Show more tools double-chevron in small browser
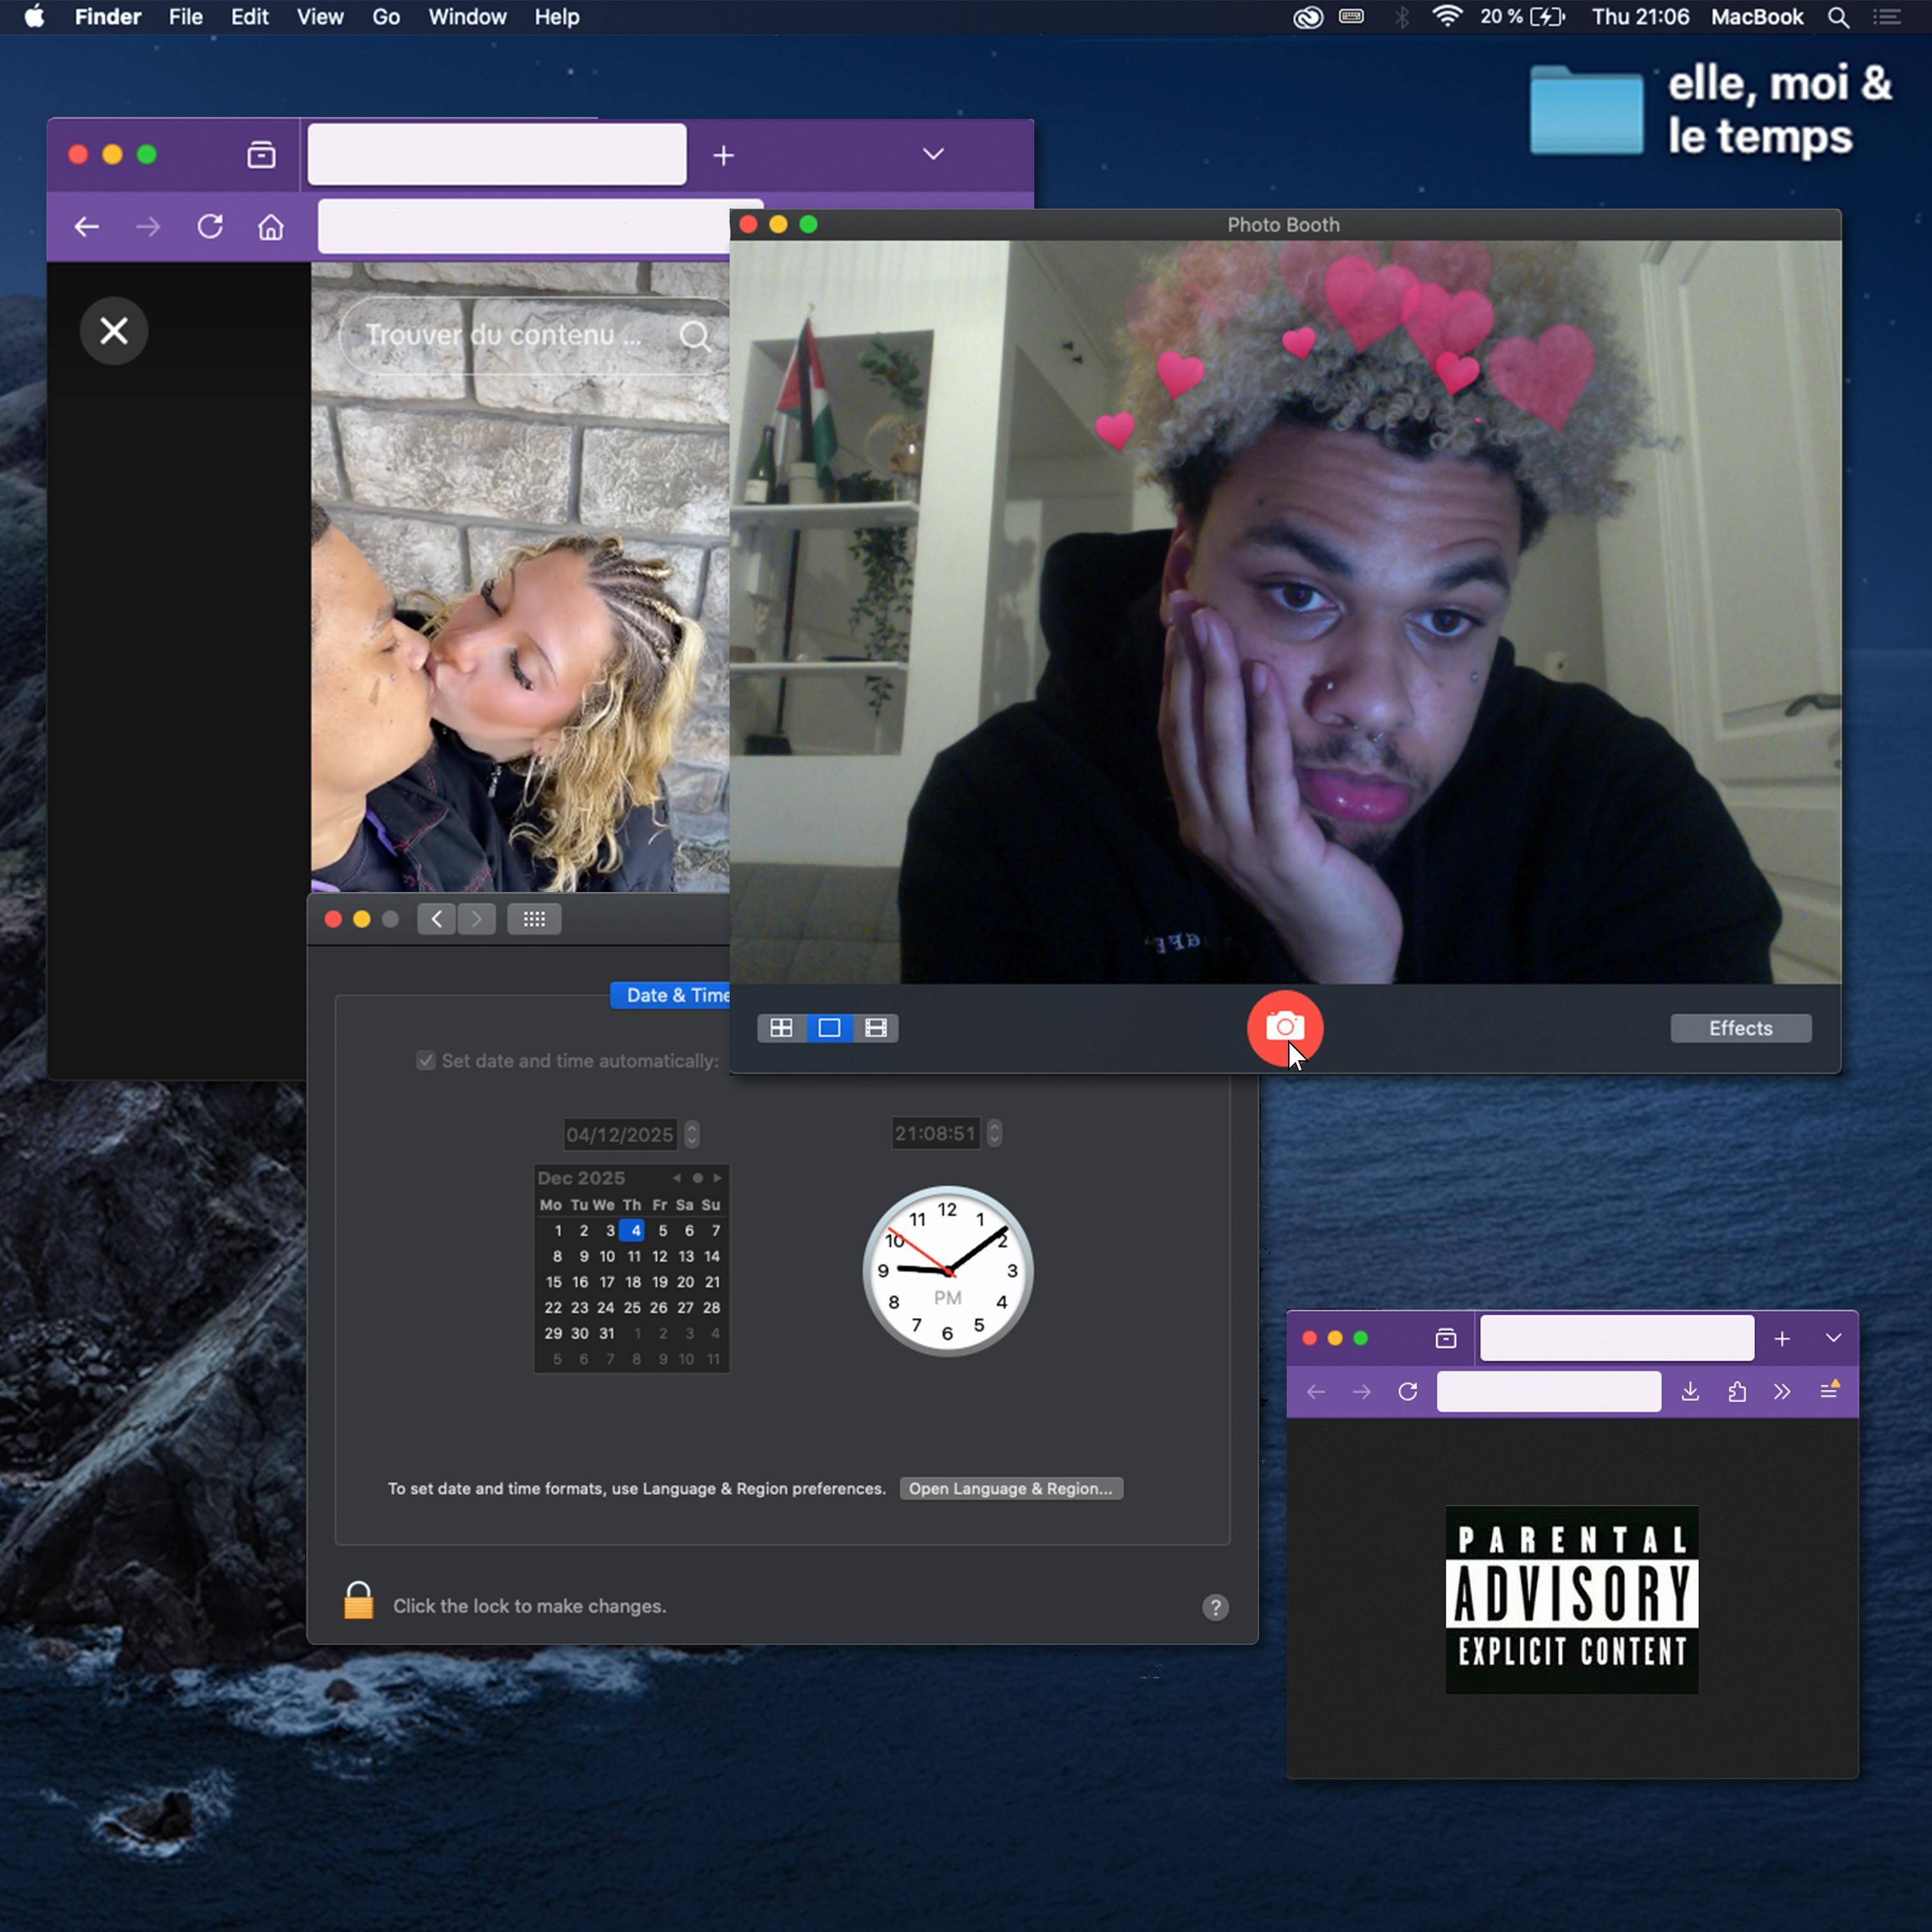 tap(1782, 1391)
